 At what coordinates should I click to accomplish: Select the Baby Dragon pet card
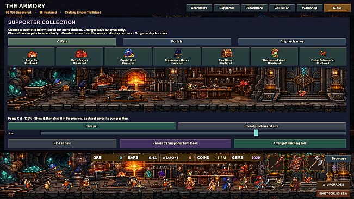[80, 57]
